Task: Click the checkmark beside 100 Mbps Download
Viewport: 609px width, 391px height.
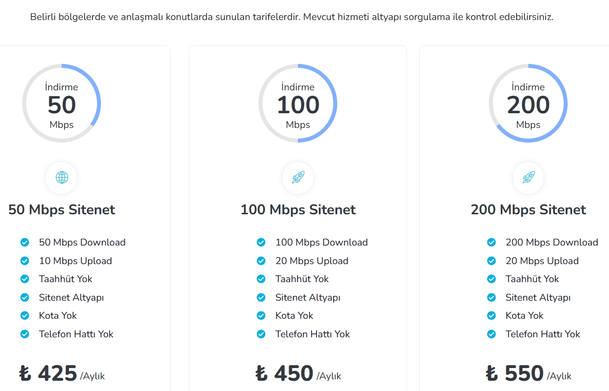Action: coord(261,242)
